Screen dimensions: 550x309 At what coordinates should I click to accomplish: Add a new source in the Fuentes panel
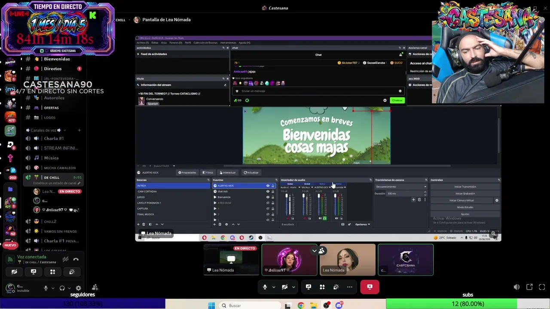[x=214, y=224]
